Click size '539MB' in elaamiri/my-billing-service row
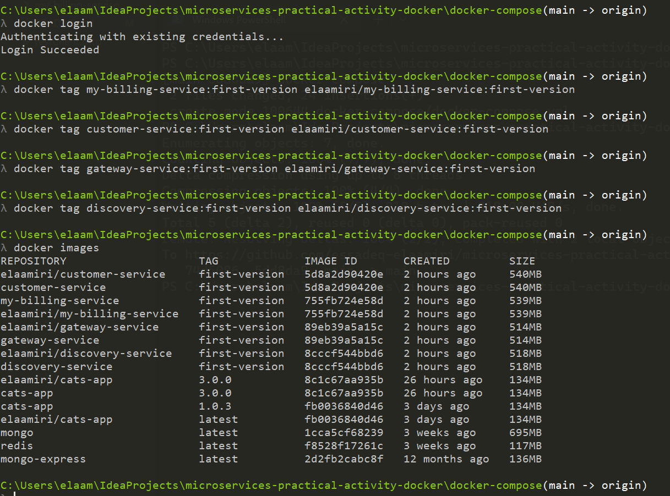This screenshot has width=670, height=496. [526, 314]
